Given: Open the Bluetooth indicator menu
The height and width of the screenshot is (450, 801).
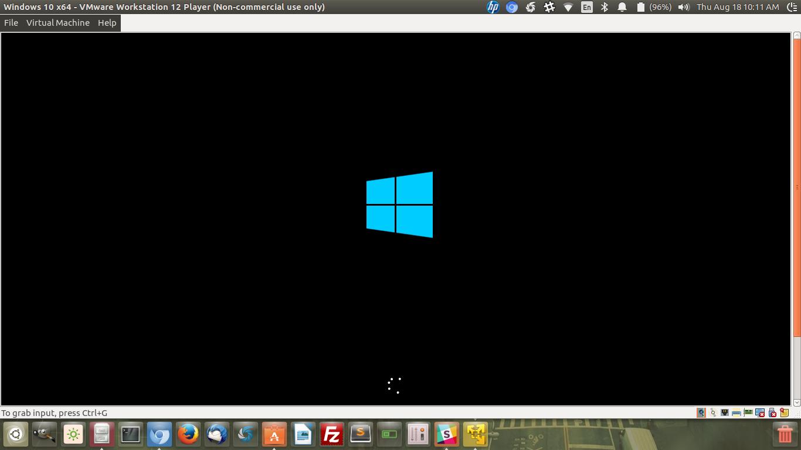Looking at the screenshot, I should (x=605, y=7).
